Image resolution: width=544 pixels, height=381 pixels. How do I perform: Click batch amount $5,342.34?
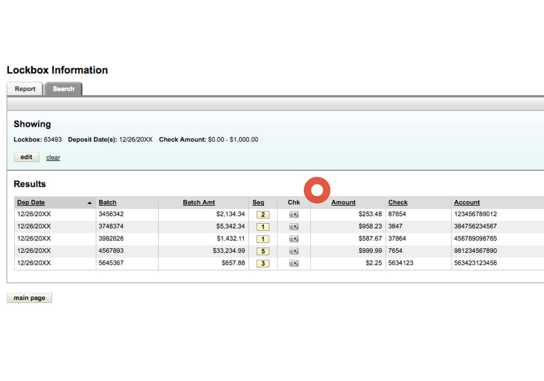tap(231, 226)
